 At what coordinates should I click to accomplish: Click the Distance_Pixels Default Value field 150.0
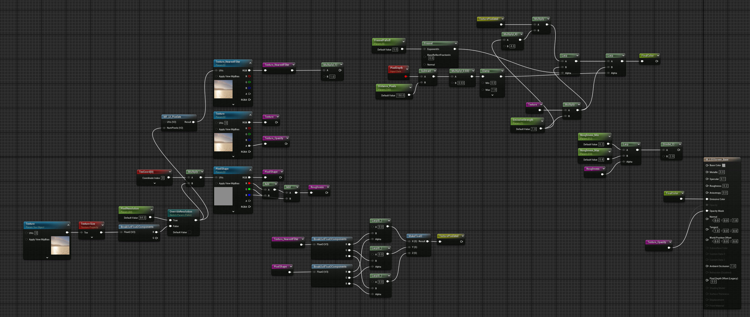coord(400,95)
